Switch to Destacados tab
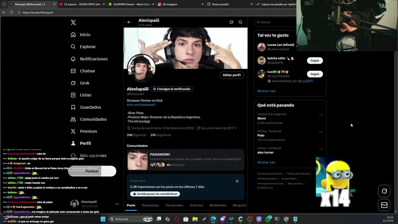This screenshot has width=398, height=224. pos(174,205)
